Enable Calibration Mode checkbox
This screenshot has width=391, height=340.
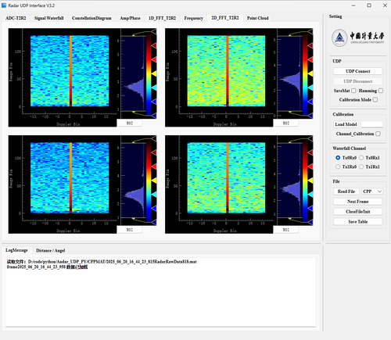375,100
